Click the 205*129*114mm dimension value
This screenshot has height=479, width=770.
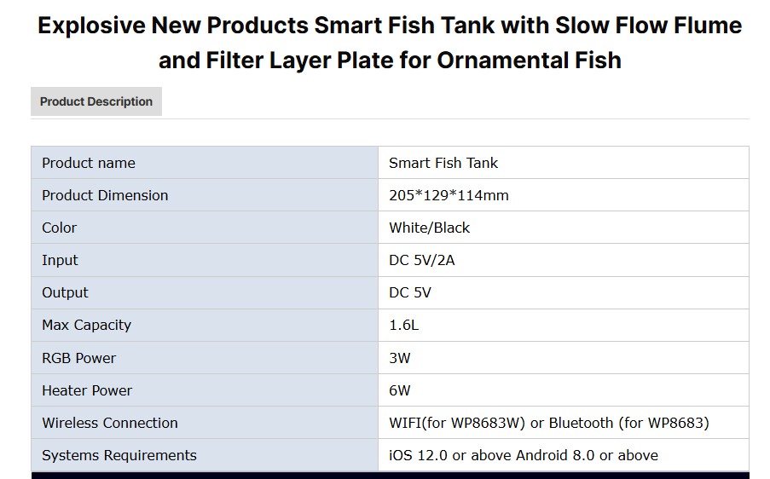449,195
